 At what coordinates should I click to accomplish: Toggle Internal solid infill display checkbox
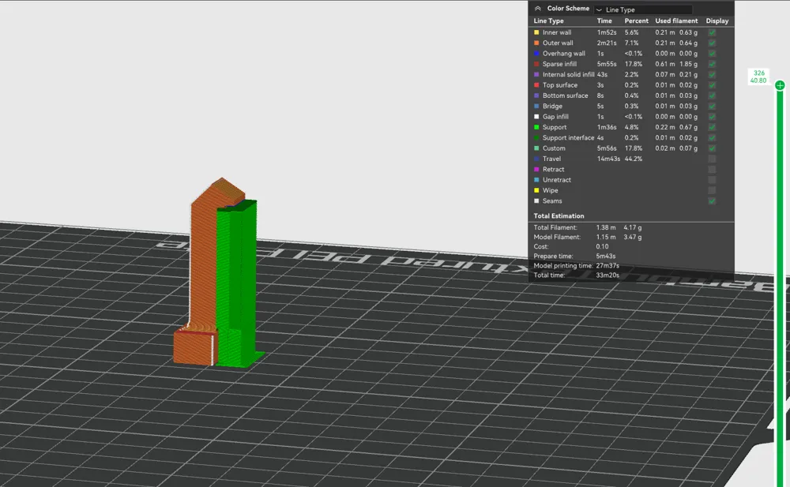[x=712, y=74]
